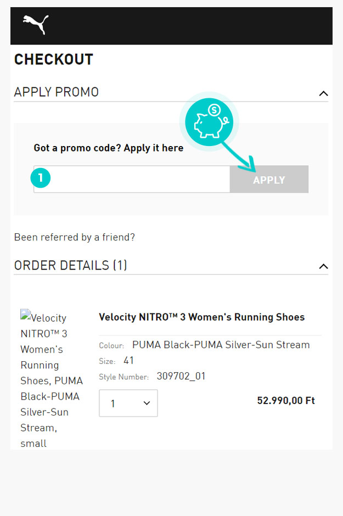Viewport: 343px width, 516px height.
Task: Click the APPLY PROMO section header
Action: point(56,92)
